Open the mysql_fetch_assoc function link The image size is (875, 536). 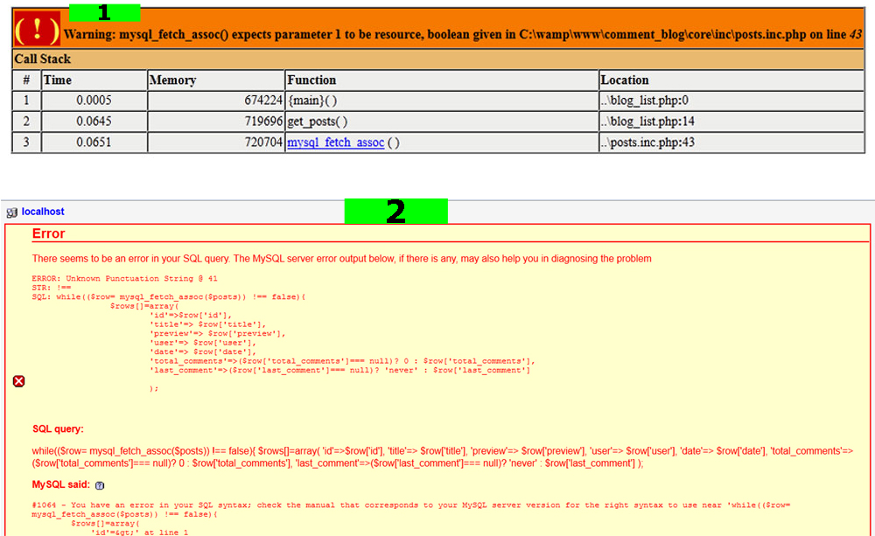tap(336, 143)
